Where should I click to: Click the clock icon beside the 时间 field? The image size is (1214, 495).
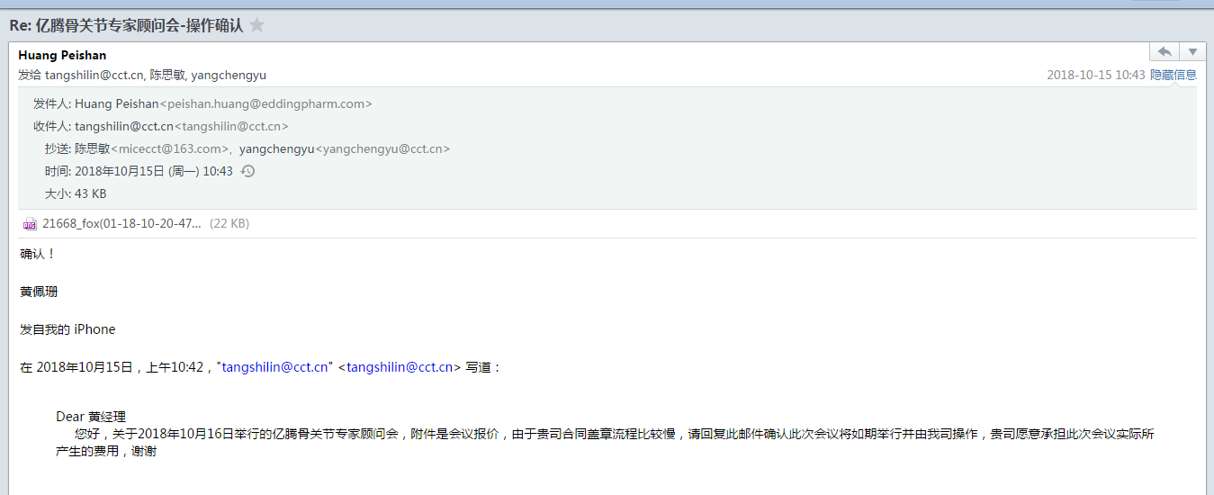coord(248,171)
